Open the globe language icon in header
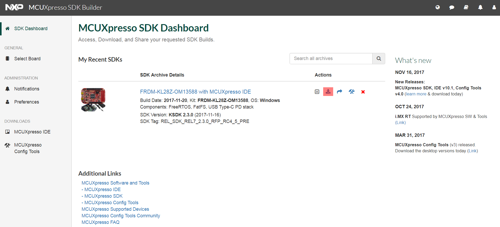 pos(437,7)
